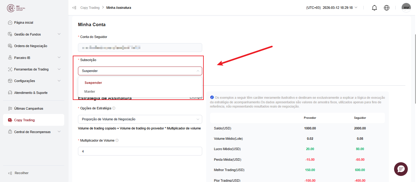Click the blue info icon above example text
This screenshot has height=182, width=416.
coord(212,98)
